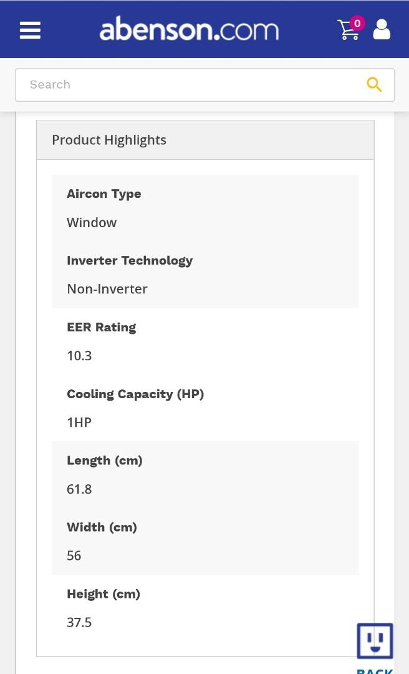Click the Cooling Capacity 1HP value
The height and width of the screenshot is (674, 409).
click(x=79, y=422)
